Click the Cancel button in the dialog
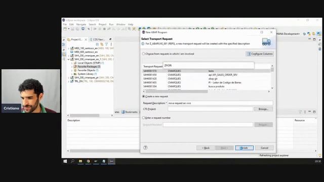324x182 pixels. 264,148
